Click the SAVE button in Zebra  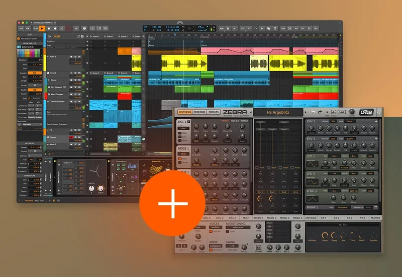pyautogui.click(x=342, y=112)
